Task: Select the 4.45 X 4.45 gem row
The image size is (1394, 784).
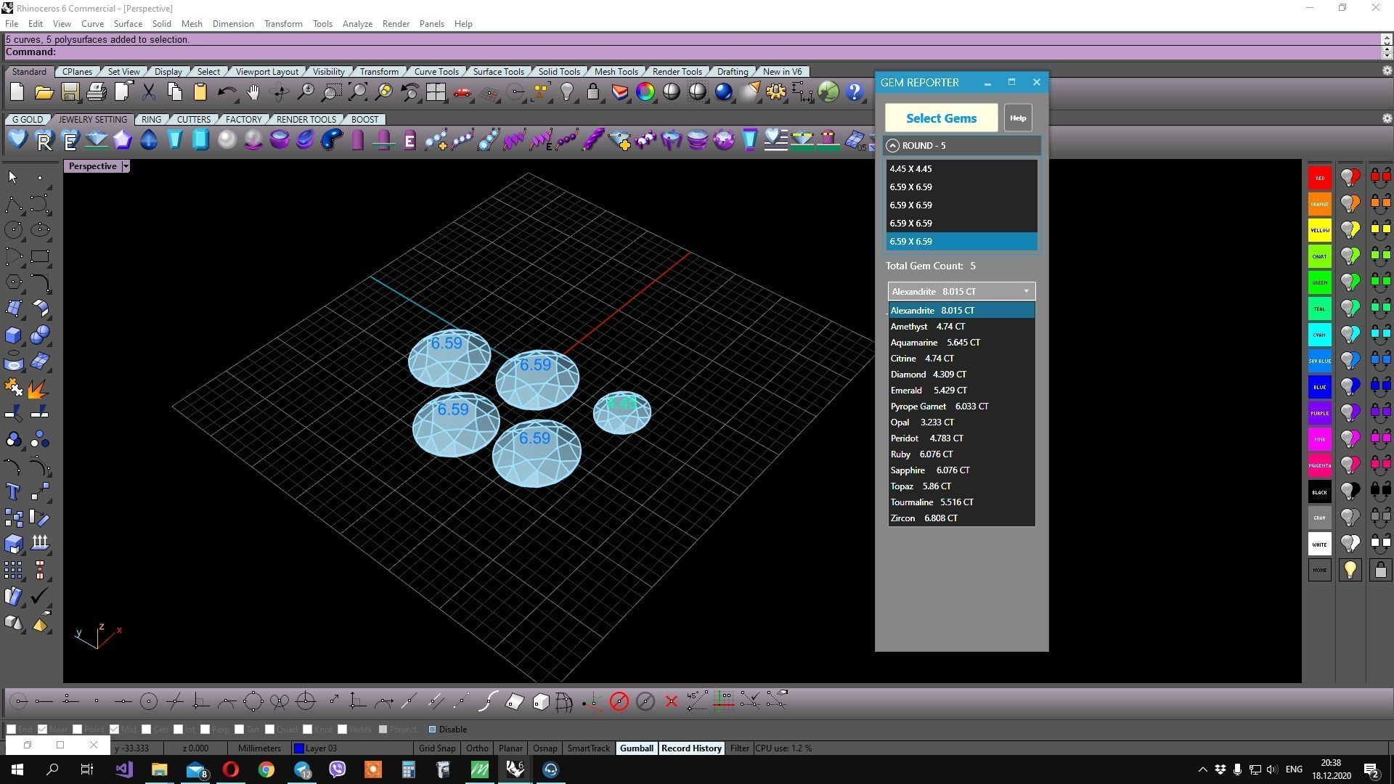Action: (x=961, y=169)
